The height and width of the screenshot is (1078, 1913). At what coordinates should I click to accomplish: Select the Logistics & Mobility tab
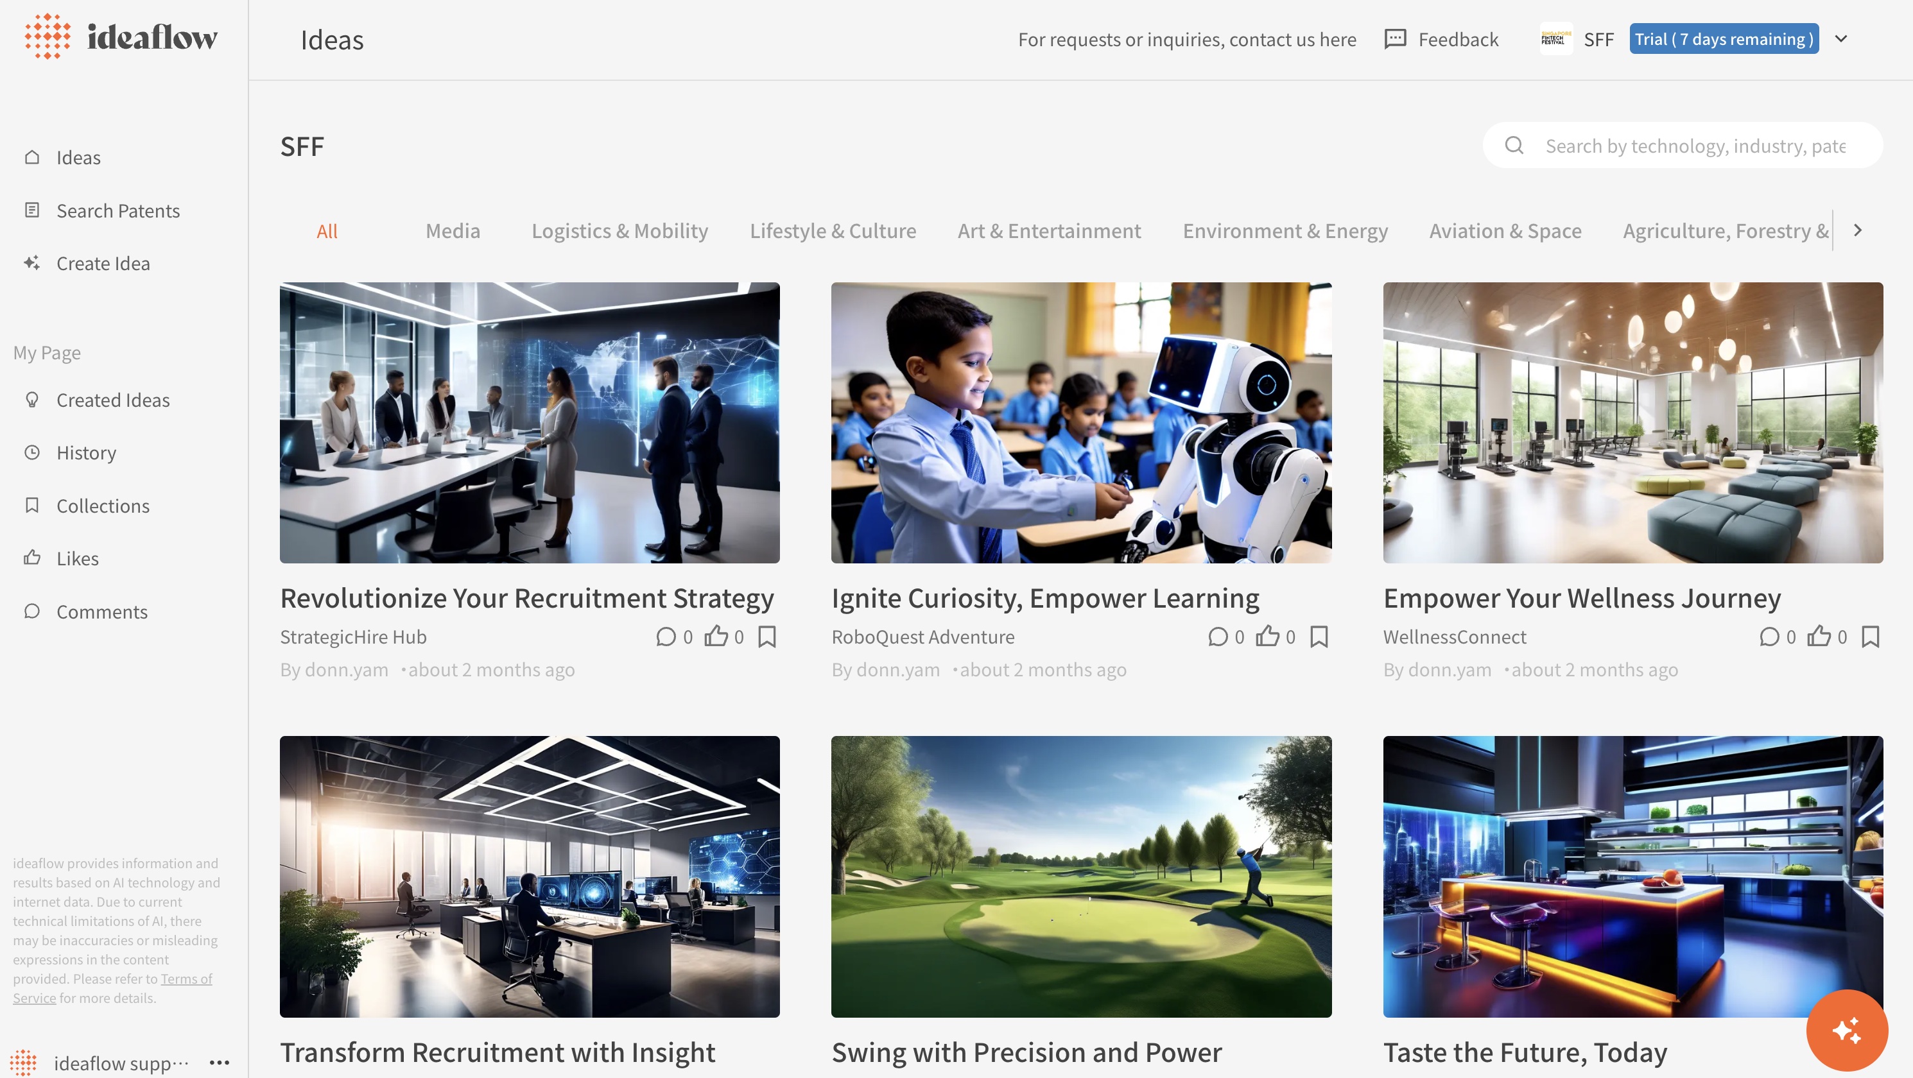pyautogui.click(x=619, y=230)
